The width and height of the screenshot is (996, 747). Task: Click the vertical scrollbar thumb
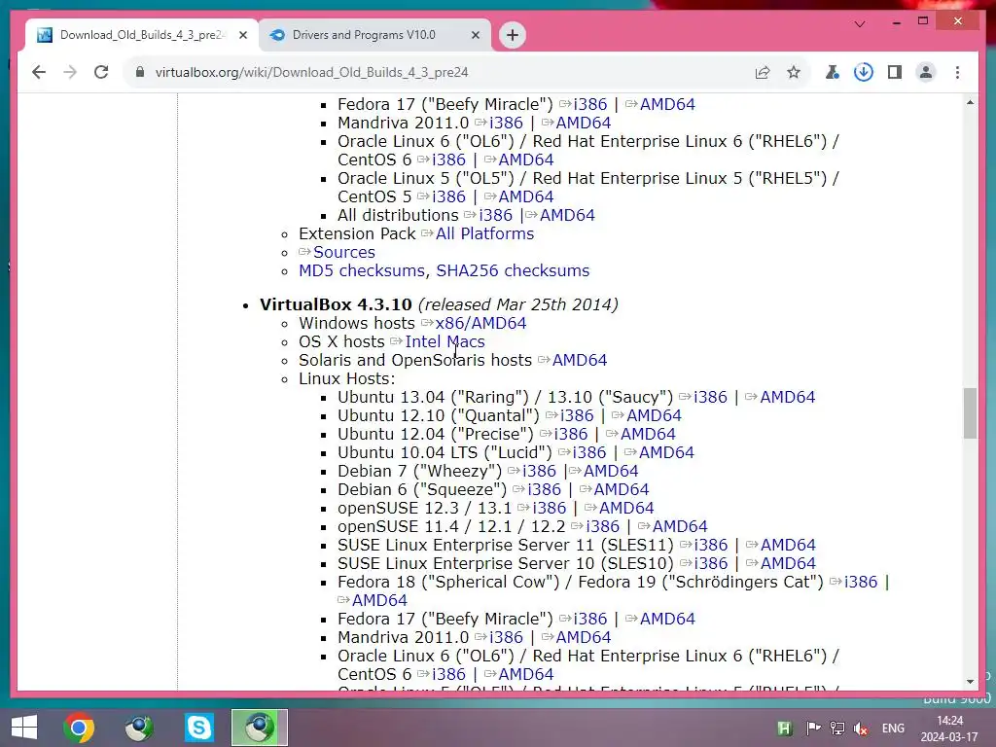pyautogui.click(x=970, y=412)
